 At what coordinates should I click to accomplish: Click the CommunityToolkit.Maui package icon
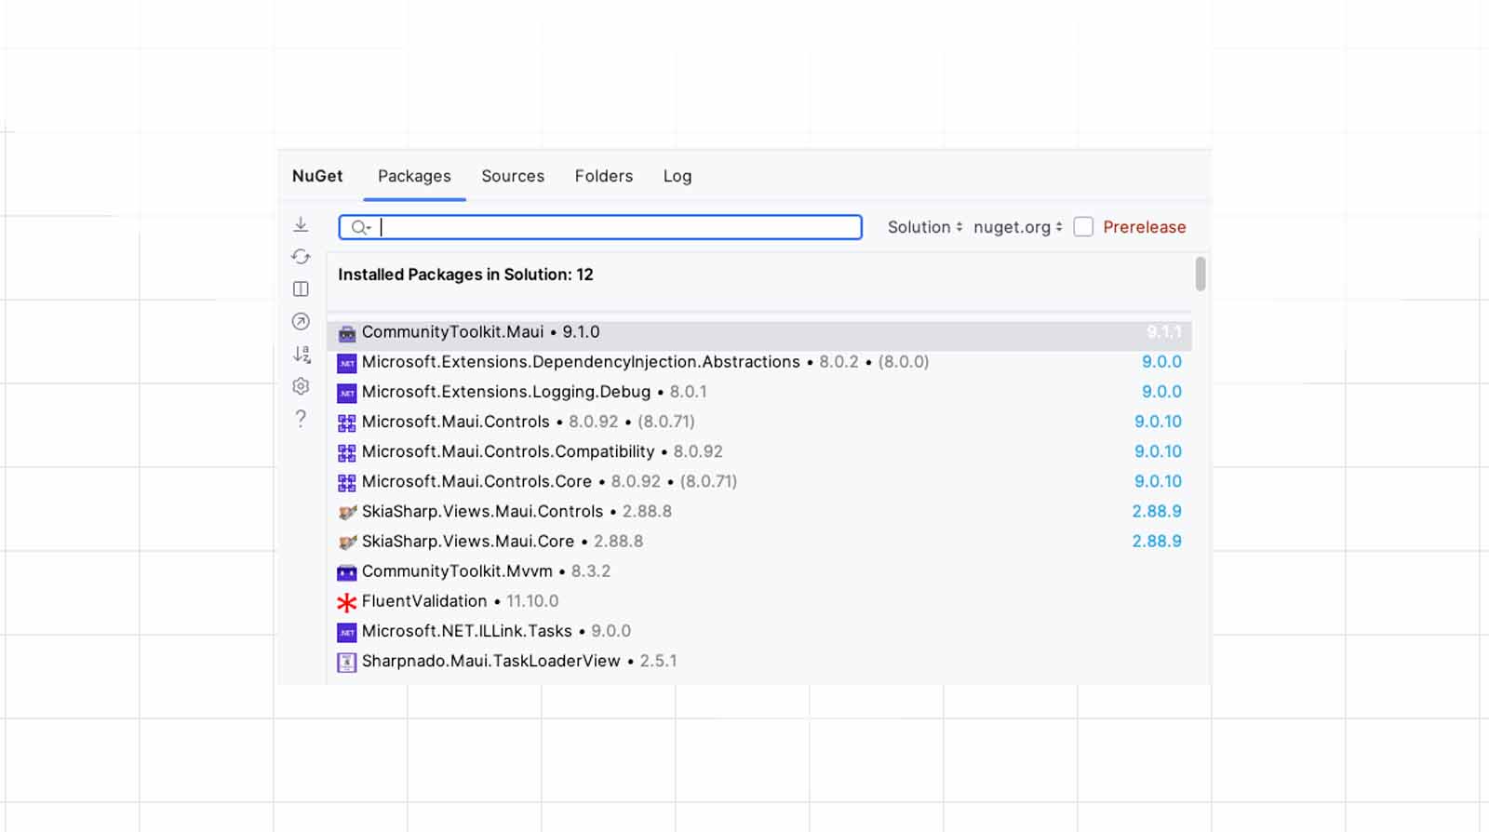pyautogui.click(x=347, y=333)
